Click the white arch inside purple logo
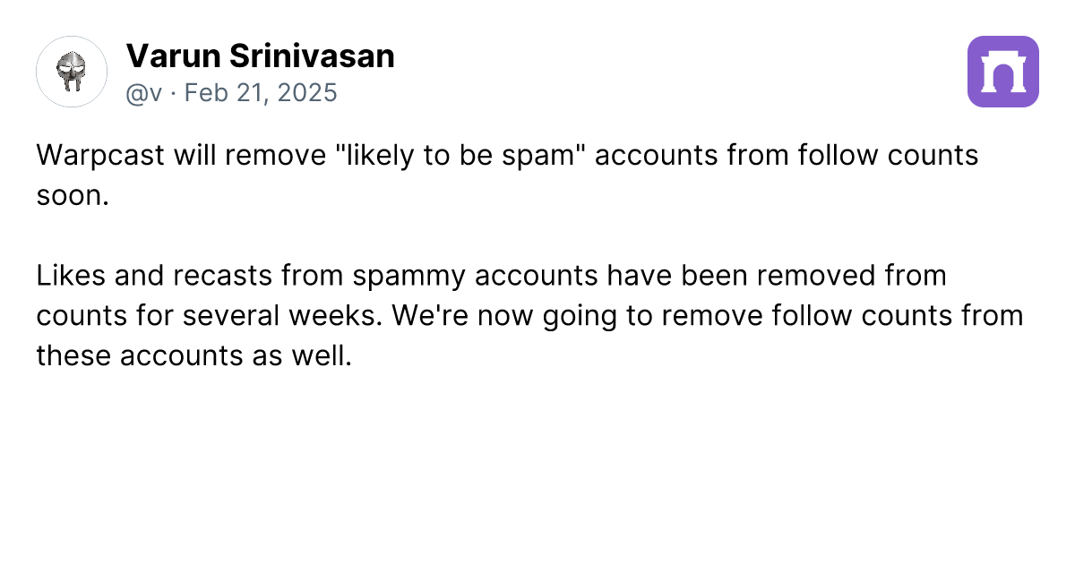The image size is (1075, 564). 1003,73
